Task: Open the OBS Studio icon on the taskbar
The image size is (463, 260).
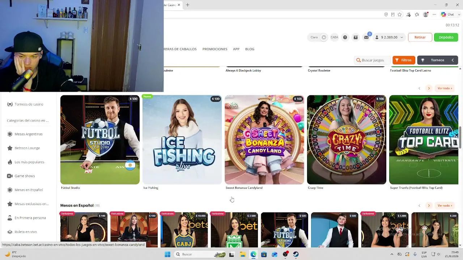Action: [x=285, y=254]
